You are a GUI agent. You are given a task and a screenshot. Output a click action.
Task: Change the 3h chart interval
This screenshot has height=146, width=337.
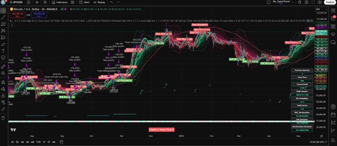click(37, 2)
